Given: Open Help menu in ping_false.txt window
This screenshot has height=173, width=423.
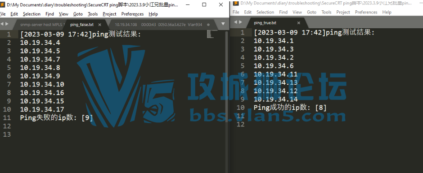Looking at the screenshot, I should pyautogui.click(x=153, y=14).
